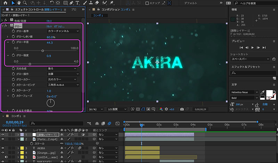Select the Brush tool

[x=85, y=3]
